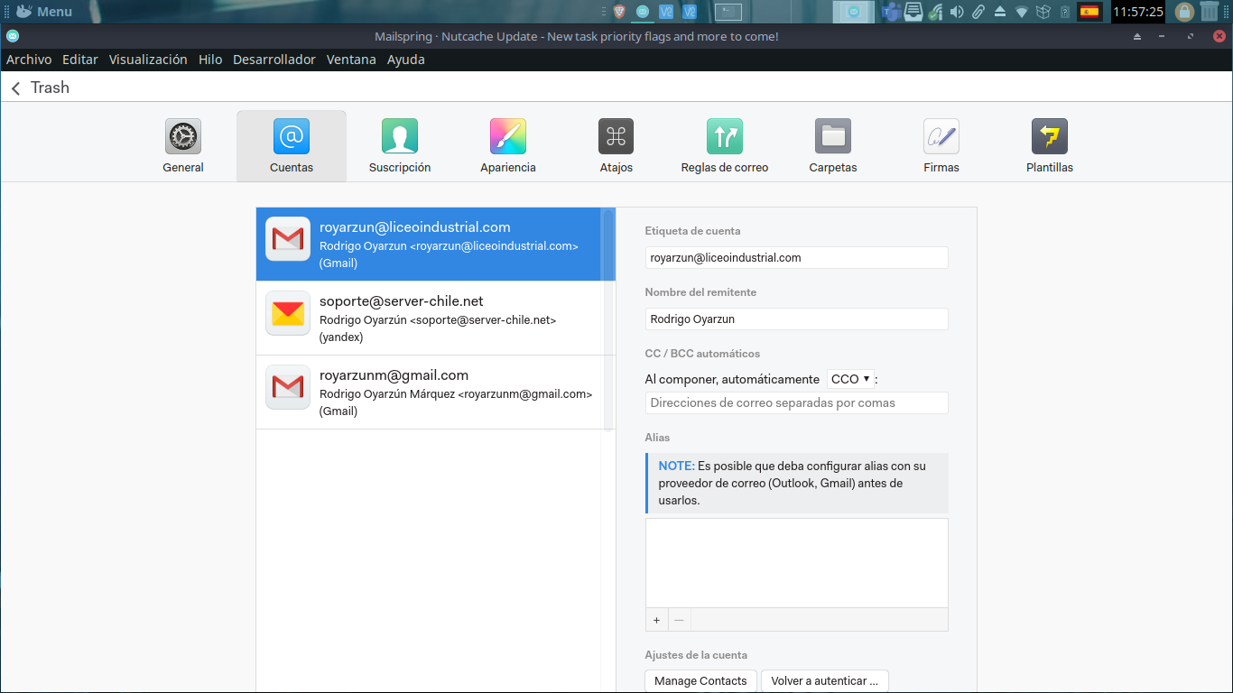Screen dimensions: 1233x693
Task: Open the Firmas signatures tab
Action: click(941, 146)
